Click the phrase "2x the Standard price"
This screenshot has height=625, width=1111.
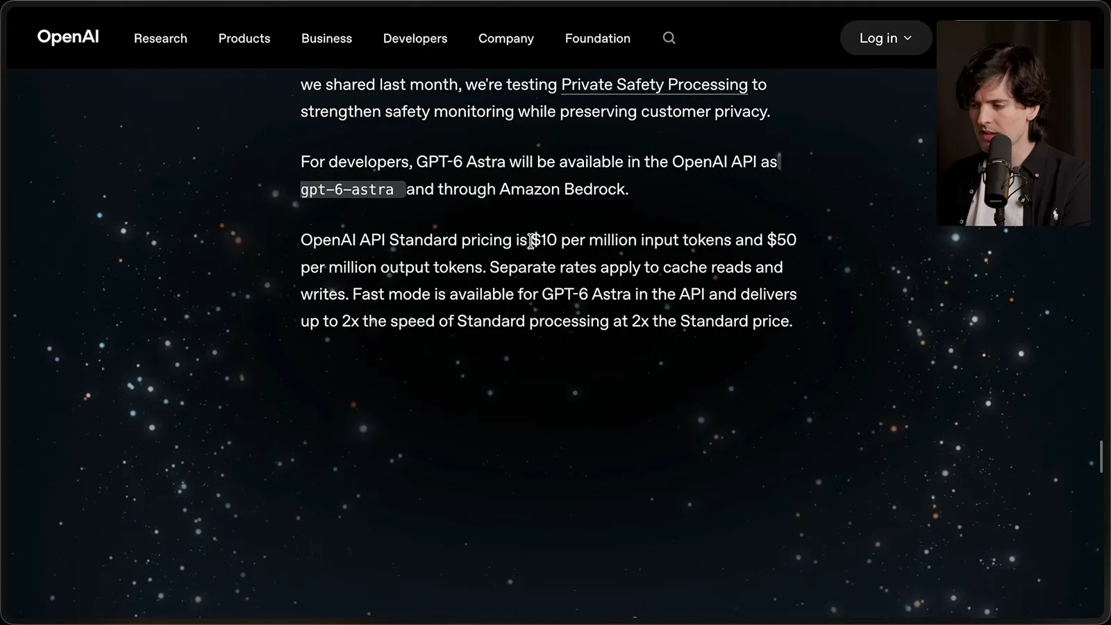pos(710,321)
